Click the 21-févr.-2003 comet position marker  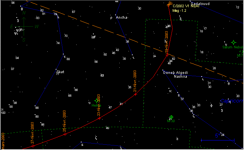[x=136, y=94]
